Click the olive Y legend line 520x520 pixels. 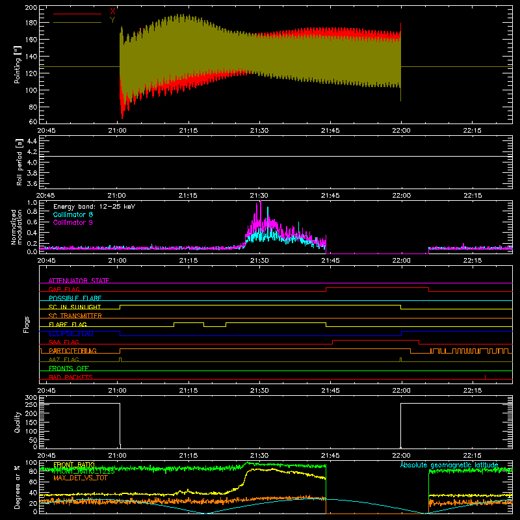pos(77,22)
